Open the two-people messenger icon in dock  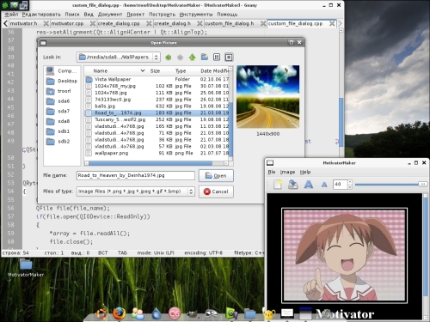pyautogui.click(x=138, y=313)
